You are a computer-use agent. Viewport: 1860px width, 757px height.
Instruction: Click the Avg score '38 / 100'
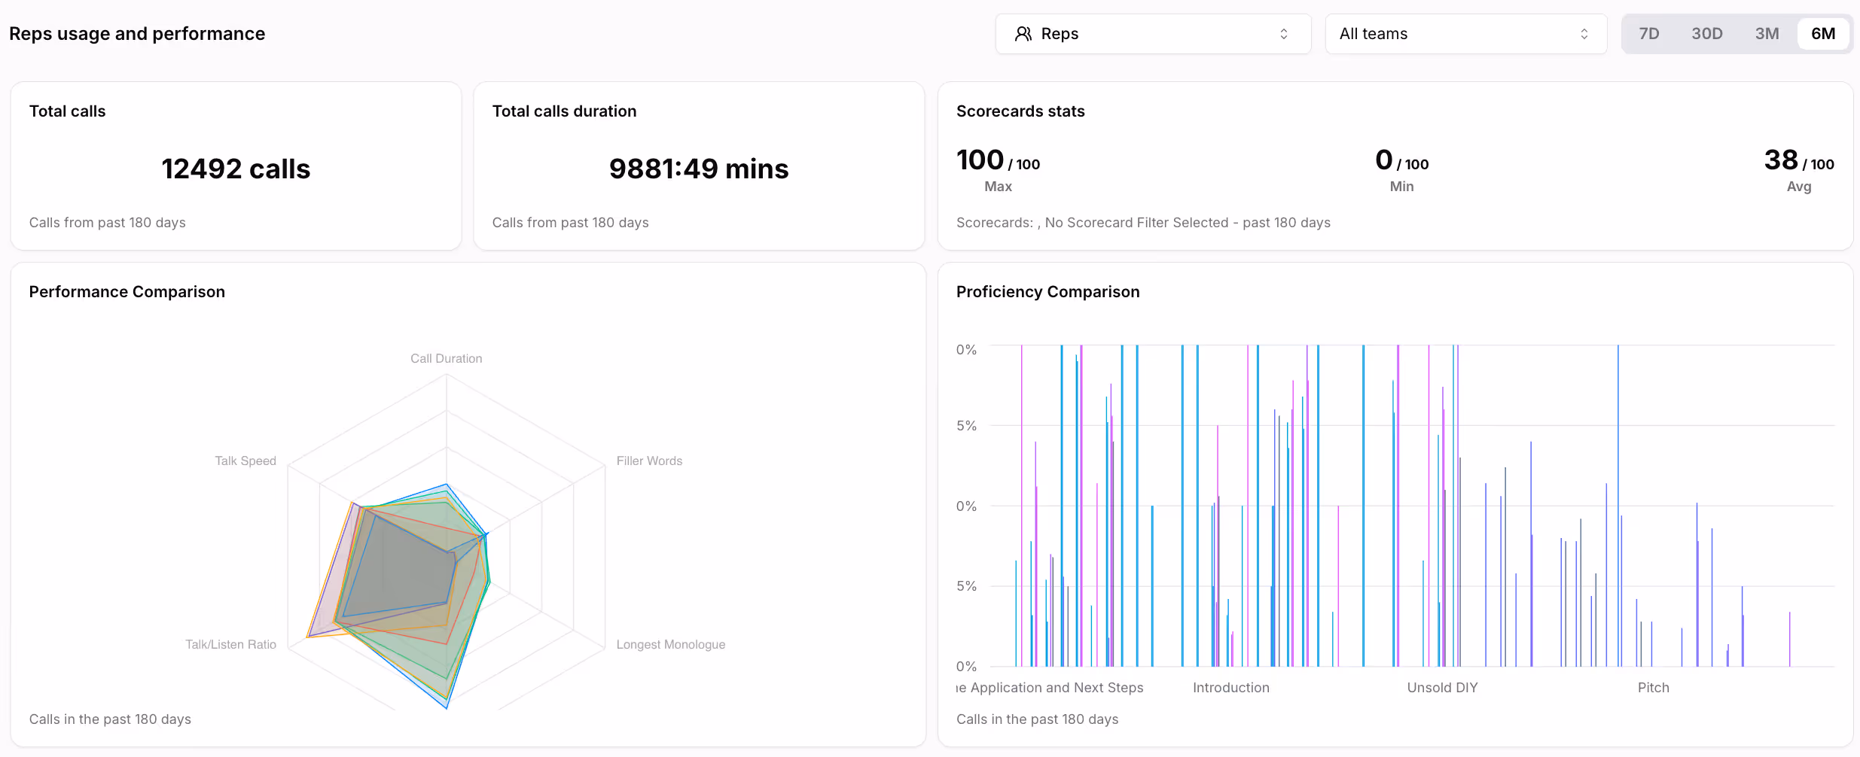(x=1798, y=160)
